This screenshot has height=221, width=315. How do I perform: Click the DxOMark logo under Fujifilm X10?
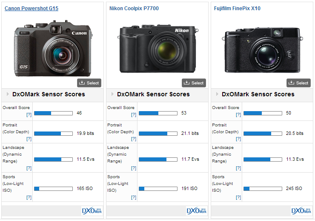[x=301, y=211]
